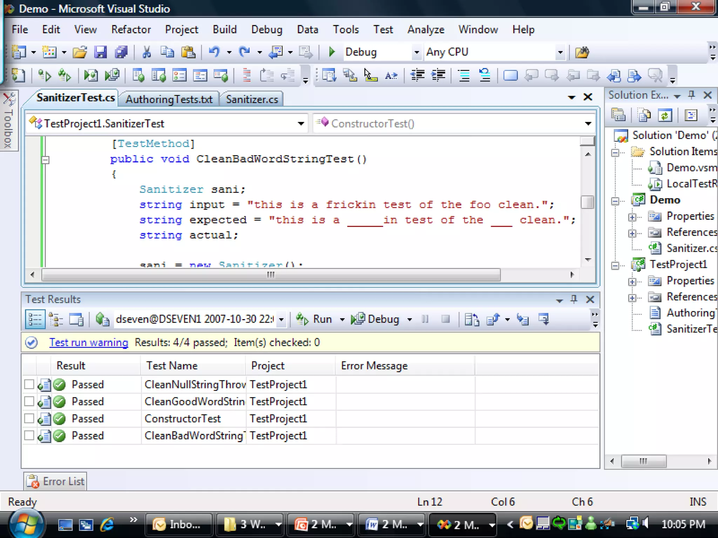The height and width of the screenshot is (538, 718).
Task: Click the Undo arrow icon
Action: (214, 52)
